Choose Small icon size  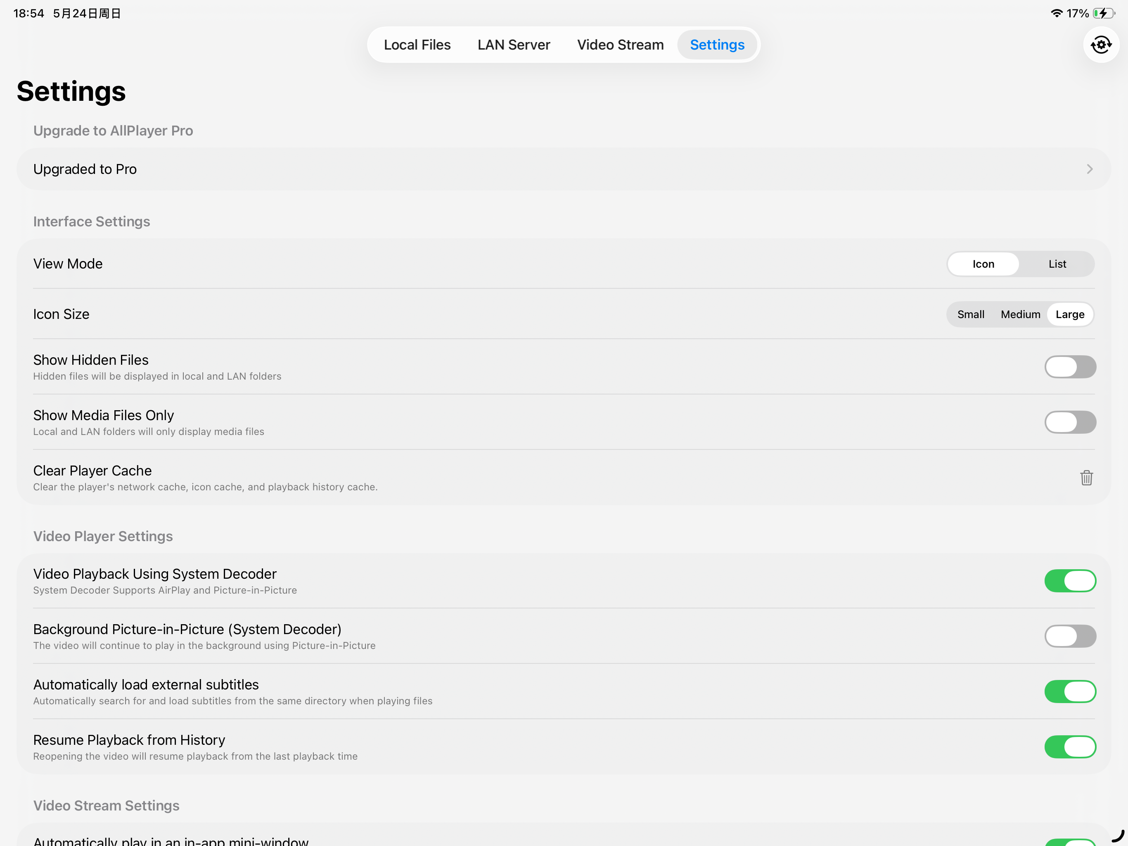(x=970, y=314)
